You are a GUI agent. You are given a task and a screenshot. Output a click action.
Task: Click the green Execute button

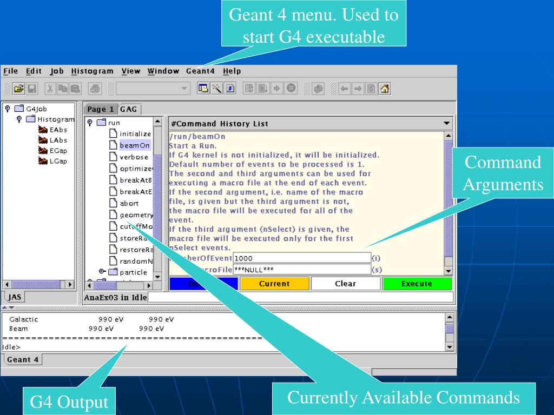[417, 284]
